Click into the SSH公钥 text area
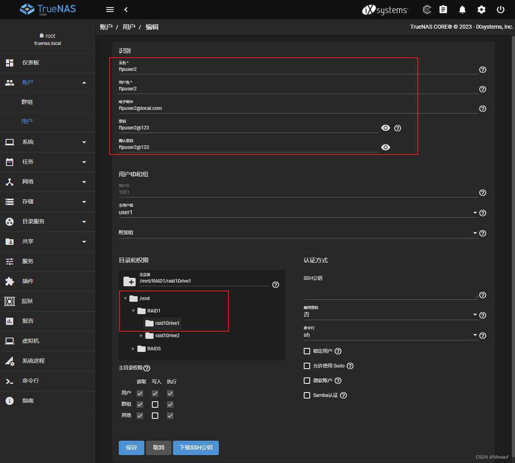 (391, 291)
